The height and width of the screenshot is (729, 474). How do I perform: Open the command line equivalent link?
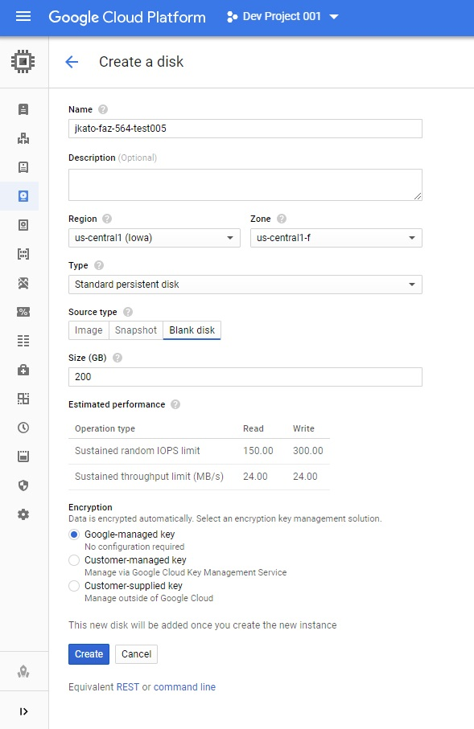point(184,687)
